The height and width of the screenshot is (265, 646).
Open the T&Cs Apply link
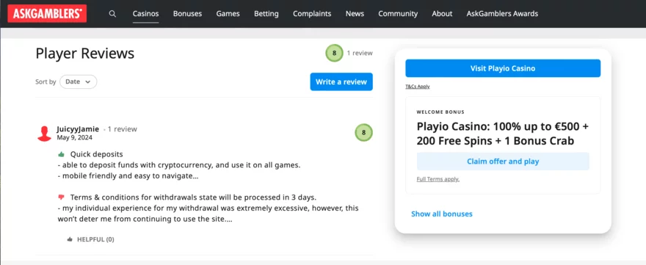418,87
